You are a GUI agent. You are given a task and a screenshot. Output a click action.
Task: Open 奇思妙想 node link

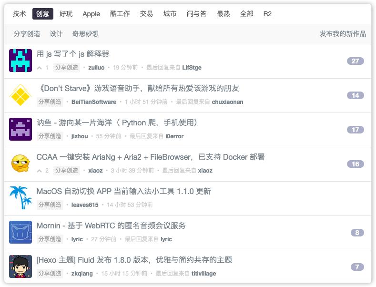[x=85, y=33]
